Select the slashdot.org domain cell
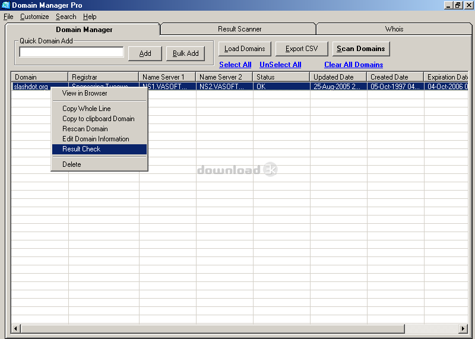The height and width of the screenshot is (339, 475). tap(31, 87)
